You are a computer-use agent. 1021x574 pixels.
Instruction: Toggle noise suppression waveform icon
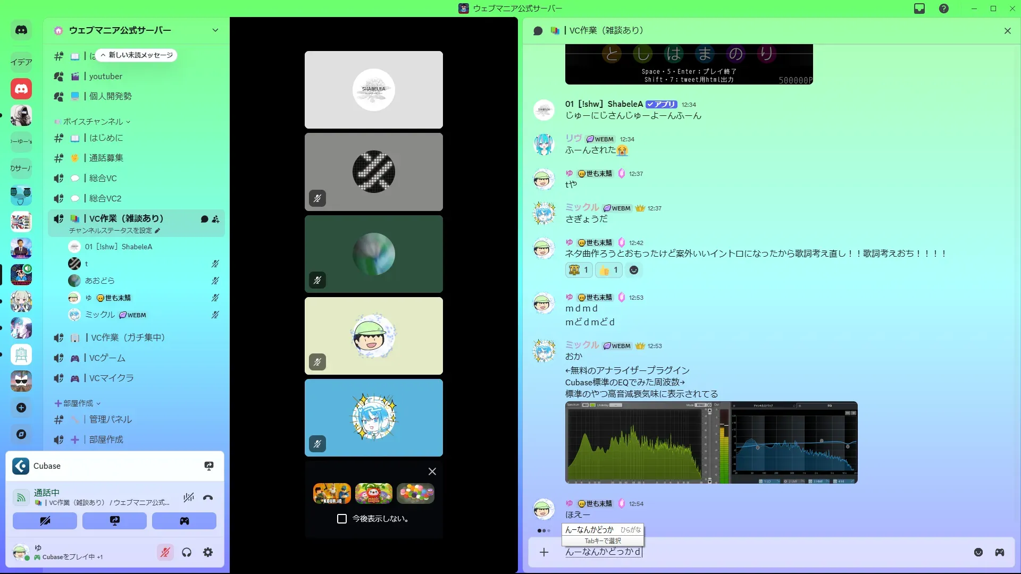click(x=188, y=498)
